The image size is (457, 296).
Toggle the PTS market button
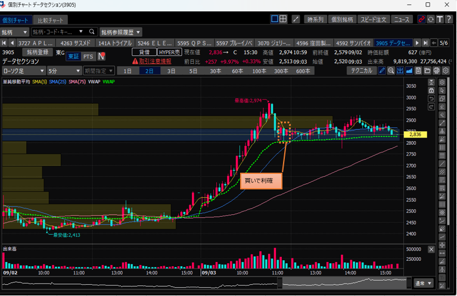pyautogui.click(x=88, y=57)
